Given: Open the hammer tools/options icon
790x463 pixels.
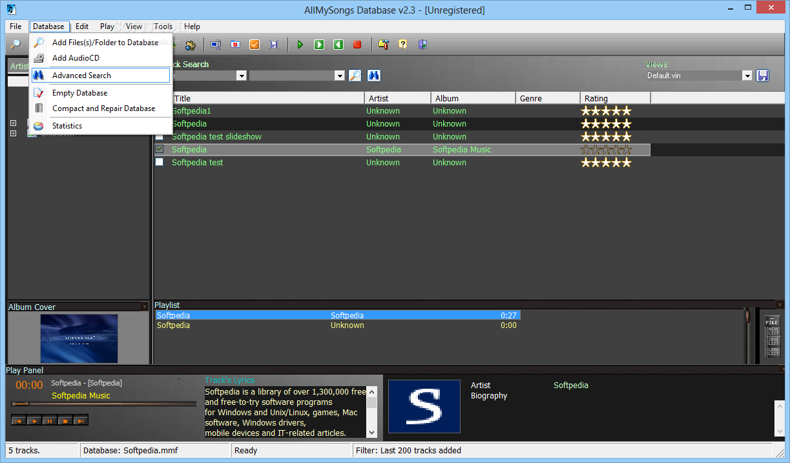Looking at the screenshot, I should click(384, 45).
